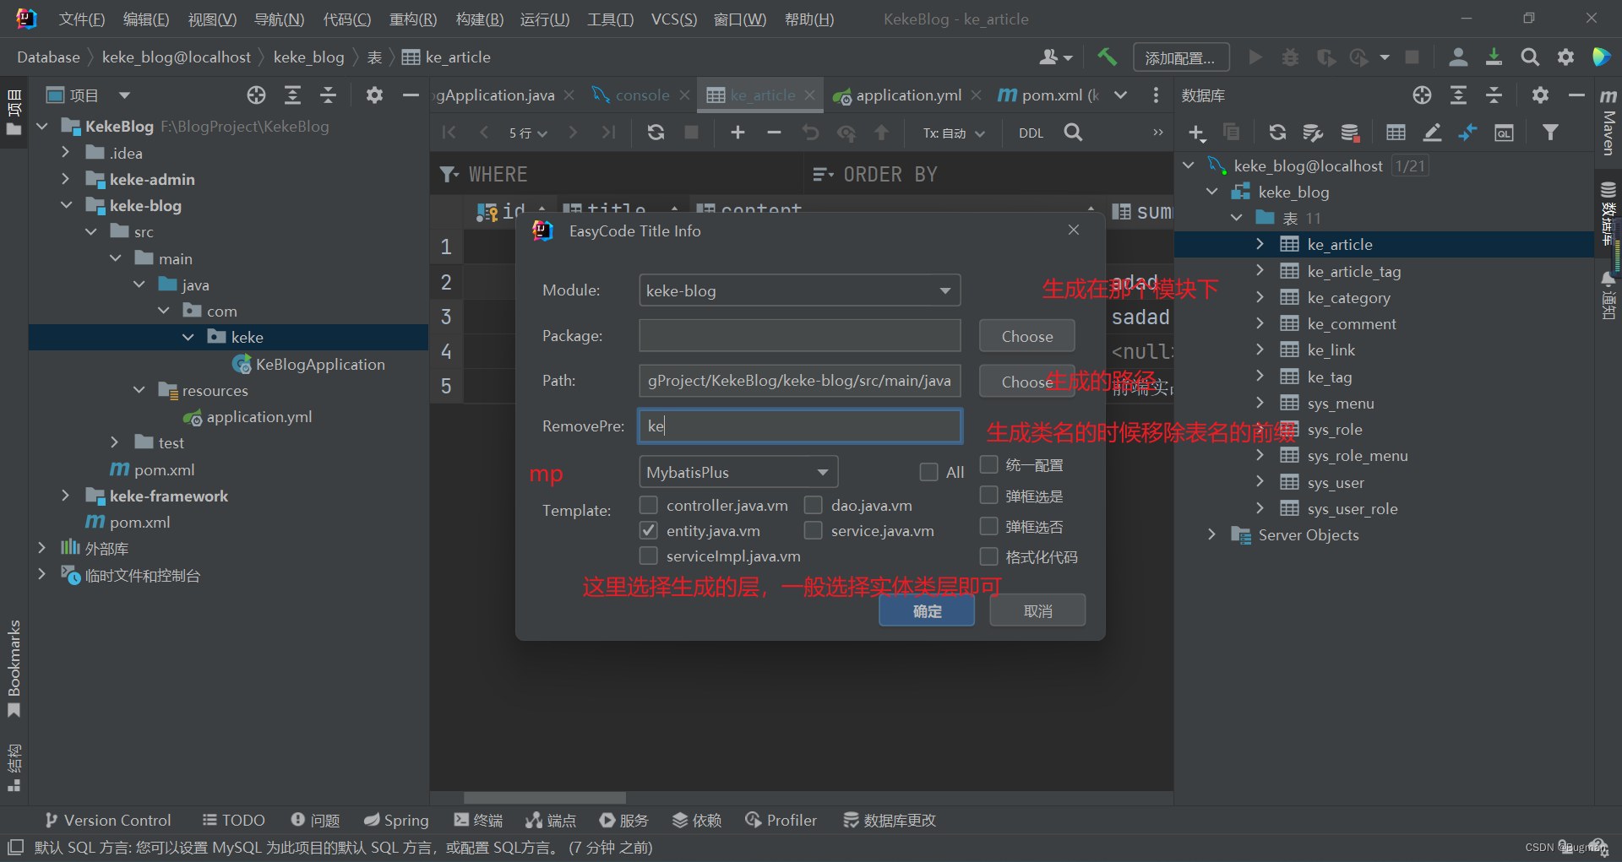This screenshot has width=1622, height=862.
Task: Open Database panel settings gear
Action: pyautogui.click(x=1540, y=95)
